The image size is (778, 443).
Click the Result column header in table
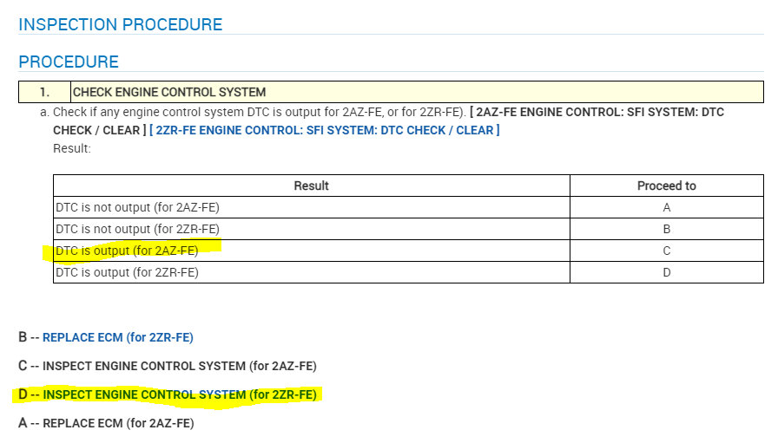311,186
